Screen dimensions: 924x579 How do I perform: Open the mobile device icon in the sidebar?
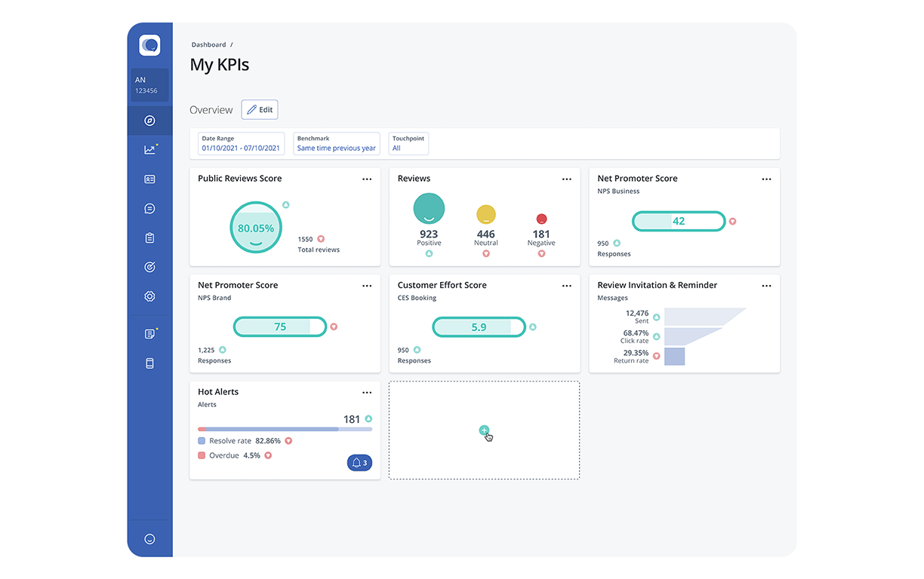click(149, 363)
